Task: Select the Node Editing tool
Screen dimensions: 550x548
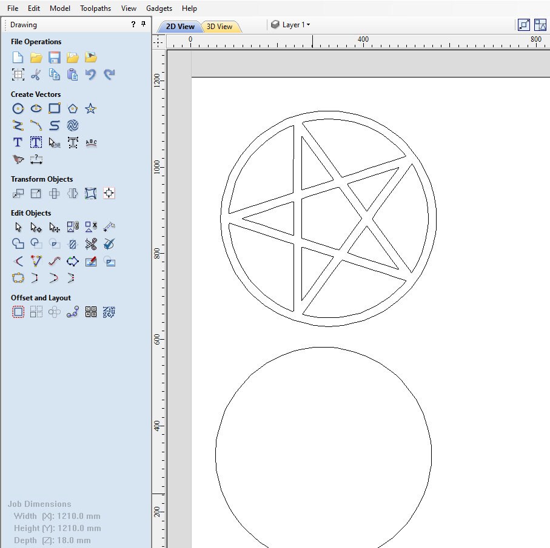Action: (x=36, y=226)
